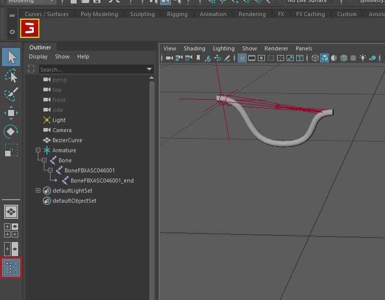The image size is (385, 300).
Task: Pick the Rotate tool
Action: [x=11, y=132]
